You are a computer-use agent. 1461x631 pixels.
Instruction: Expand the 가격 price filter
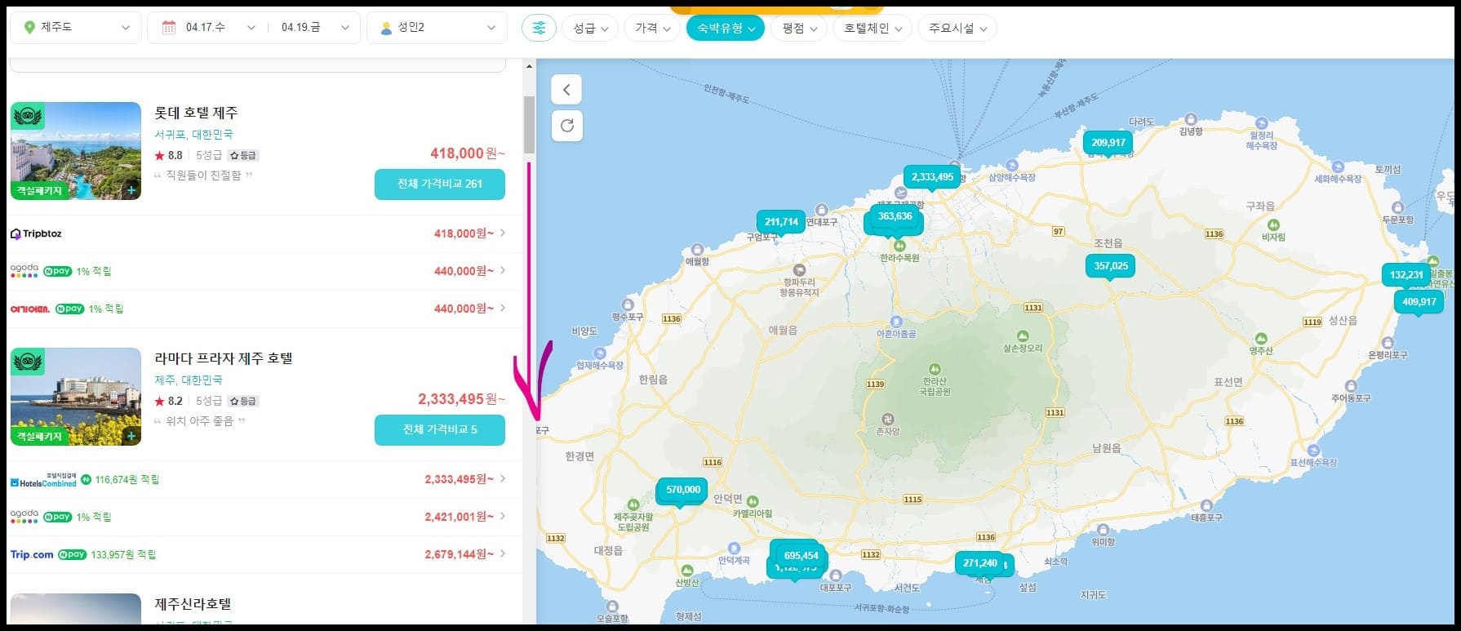coord(652,29)
